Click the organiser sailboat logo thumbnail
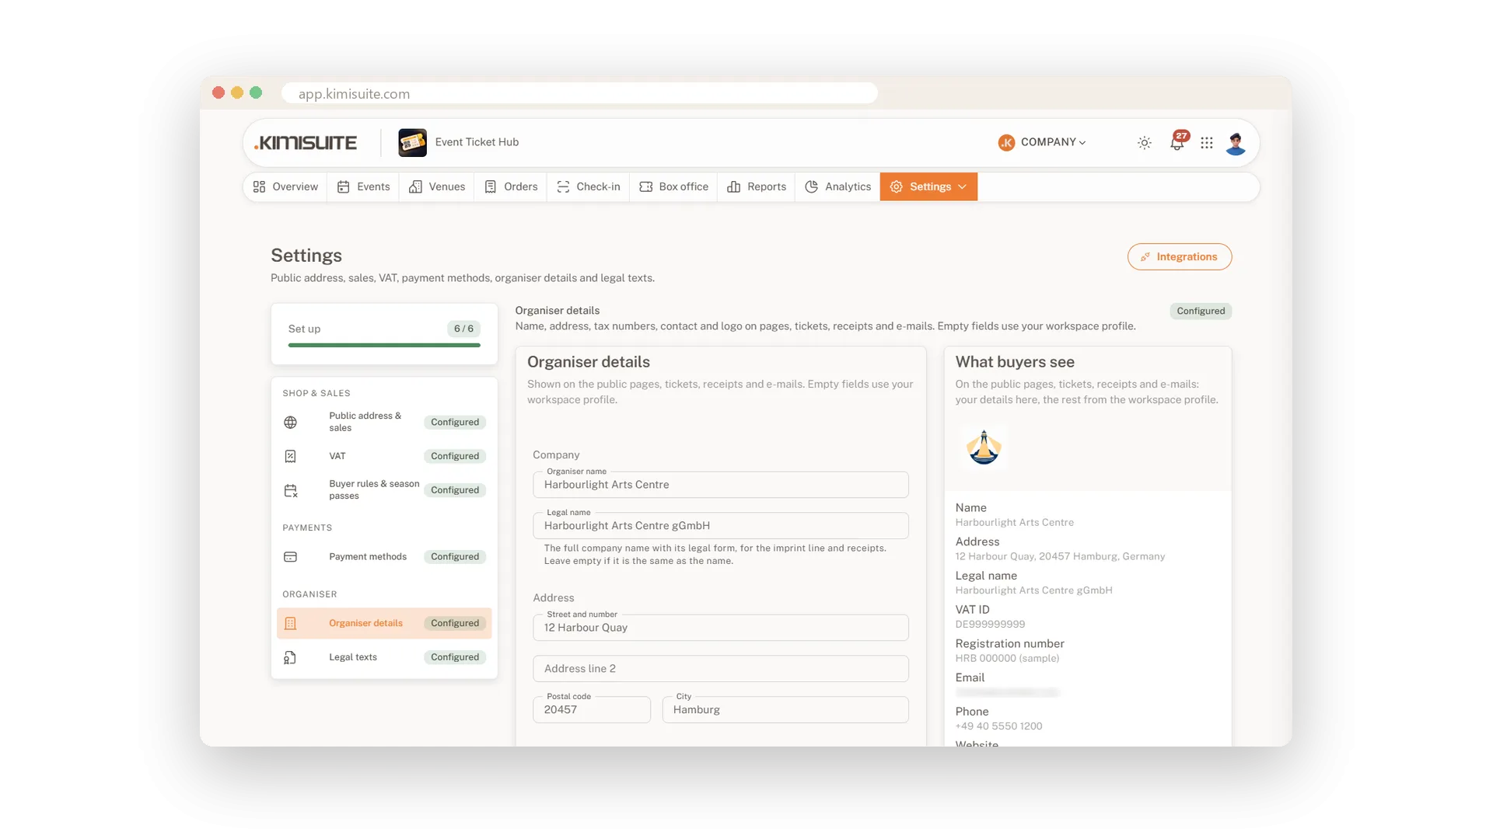 [x=984, y=447]
